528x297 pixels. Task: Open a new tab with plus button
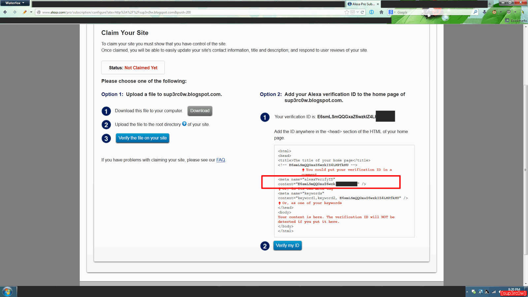[x=490, y=4]
